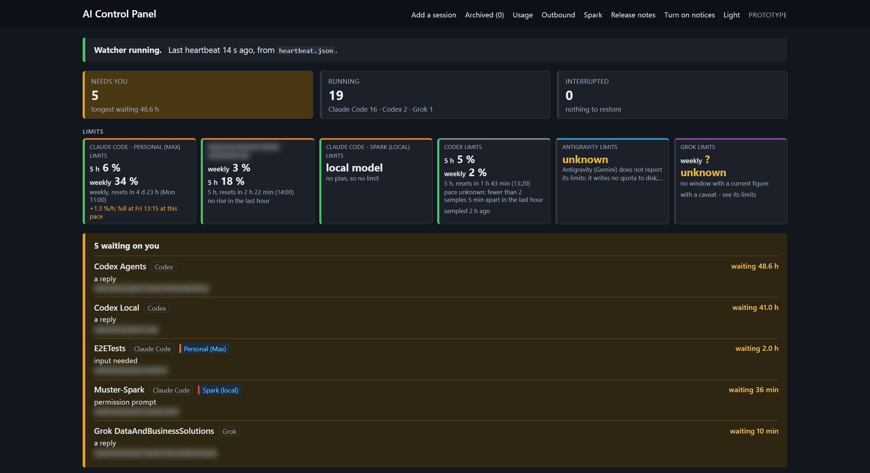Click 'waiting 41.0 h' text

(755, 307)
